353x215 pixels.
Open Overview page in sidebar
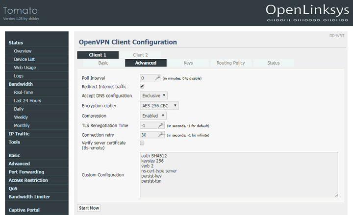(23, 51)
